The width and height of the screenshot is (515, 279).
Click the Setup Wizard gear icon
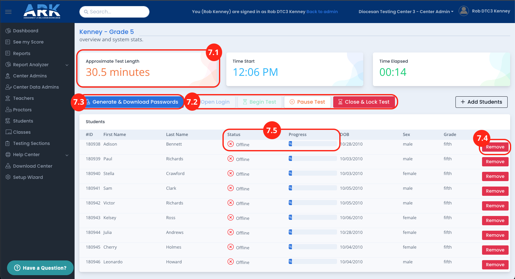pyautogui.click(x=8, y=177)
